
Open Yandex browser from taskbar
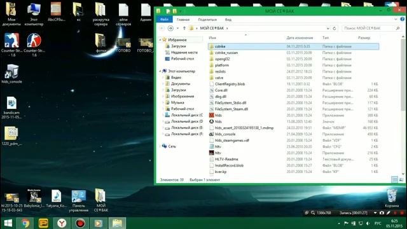click(x=62, y=223)
